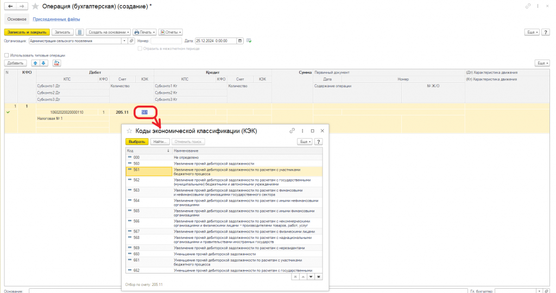556x293 pixels.
Task: Select code 563 row in the КЭК list
Action: coord(224,192)
